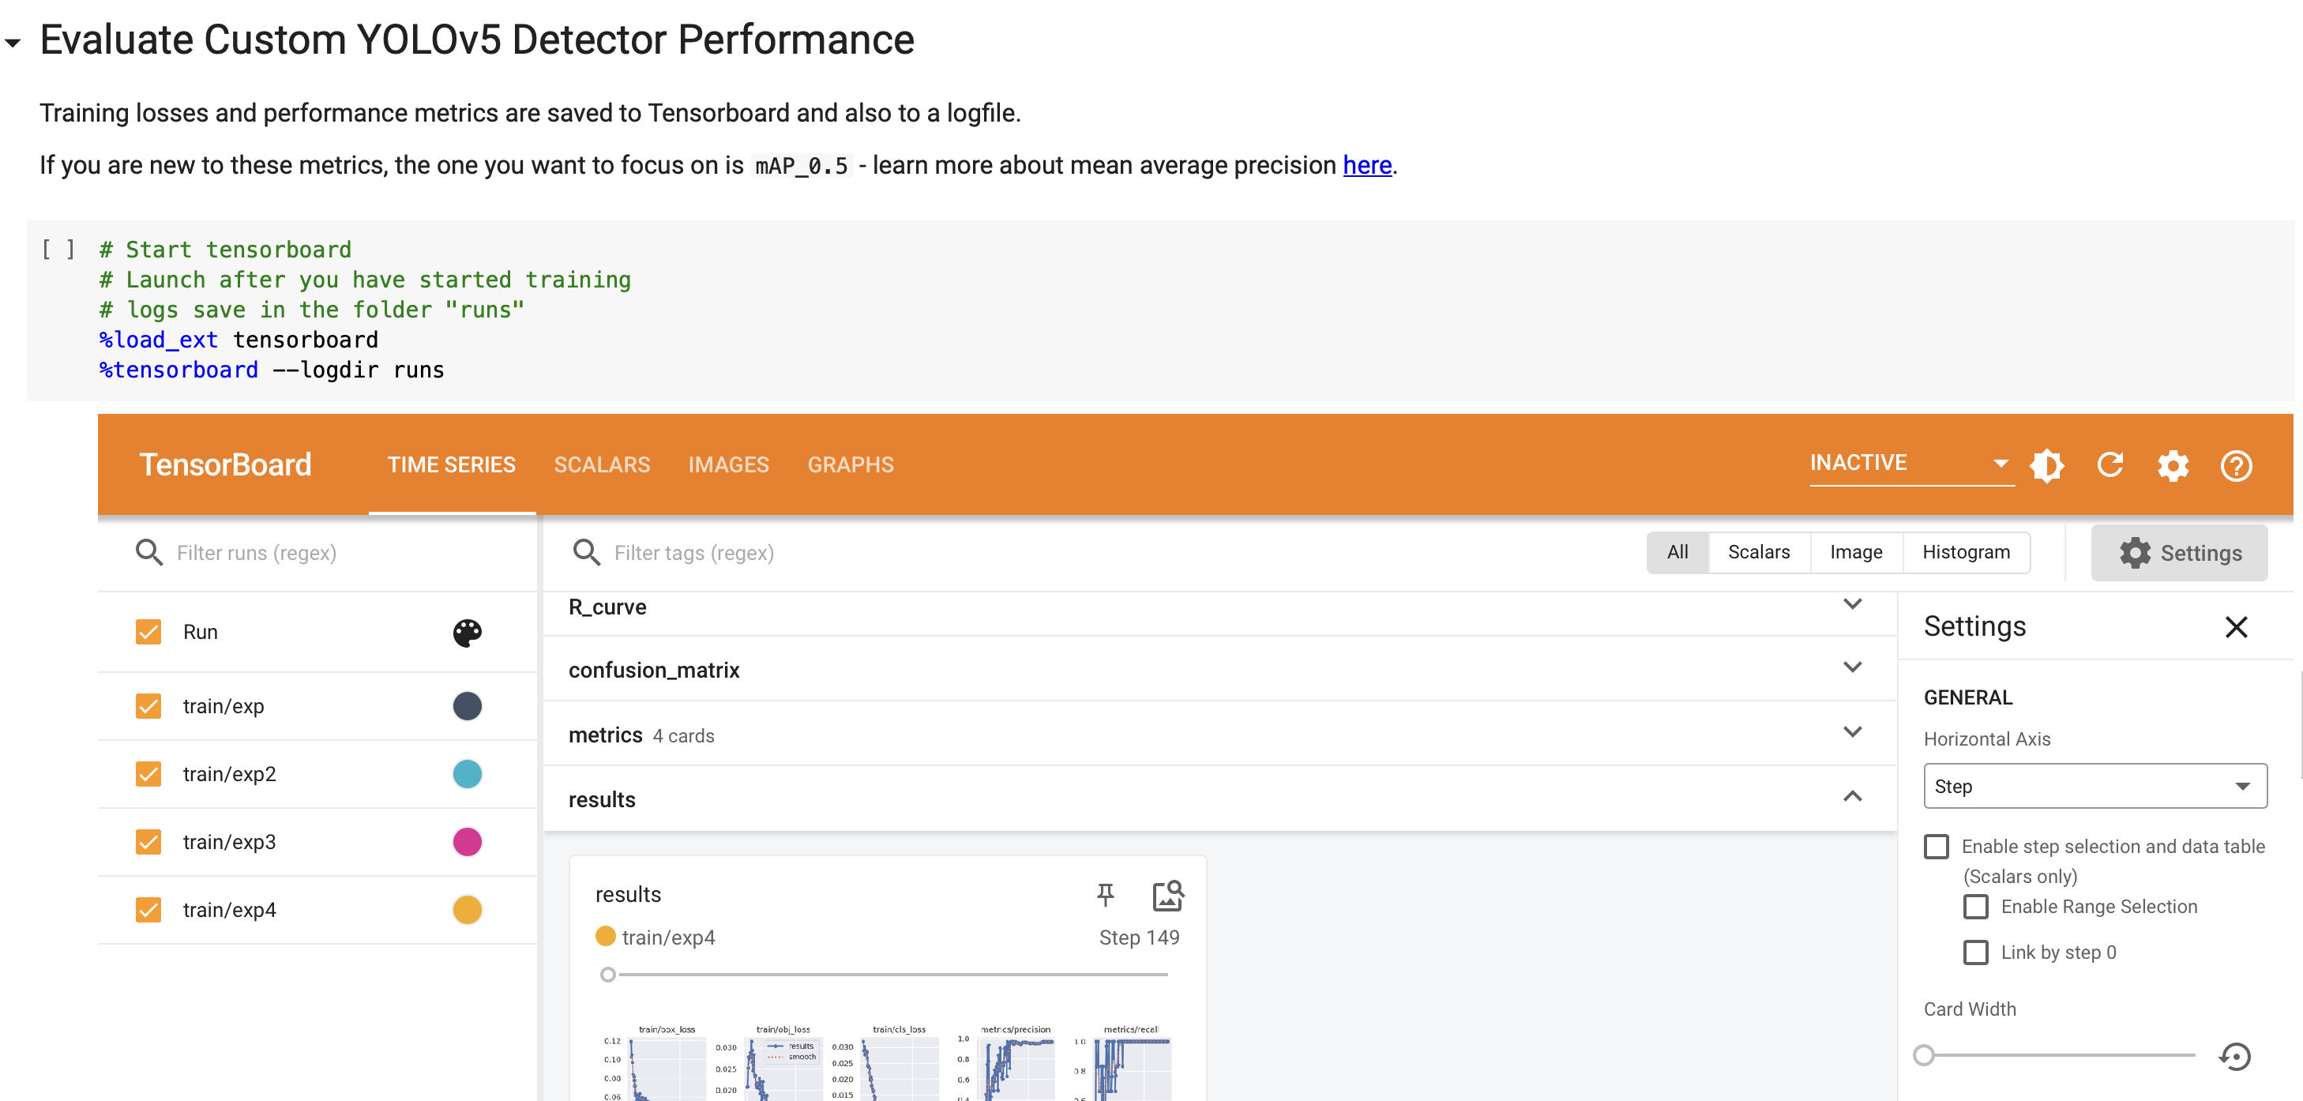Click the reload data icon
The image size is (2303, 1101).
tap(2110, 465)
